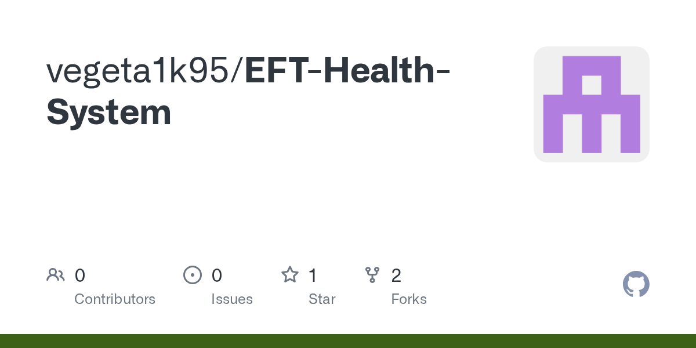Click the Issues circle-dot icon
The image size is (696, 348).
[192, 275]
